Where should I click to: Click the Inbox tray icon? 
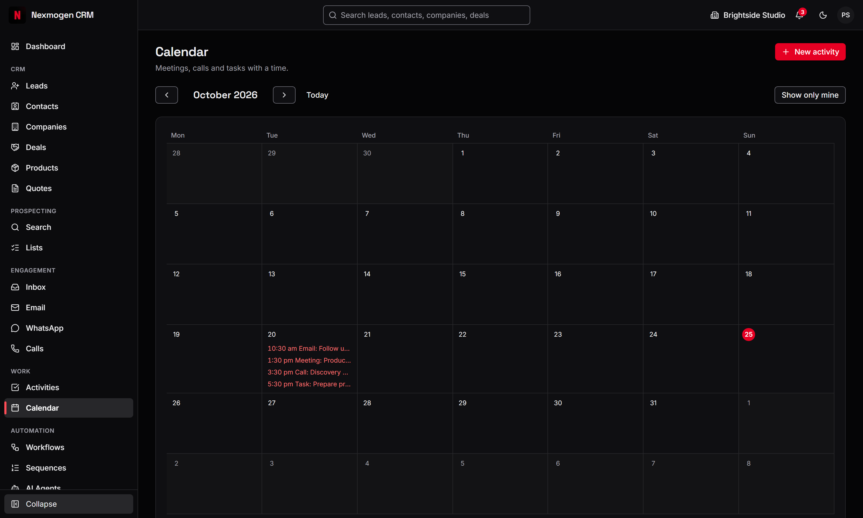(15, 287)
